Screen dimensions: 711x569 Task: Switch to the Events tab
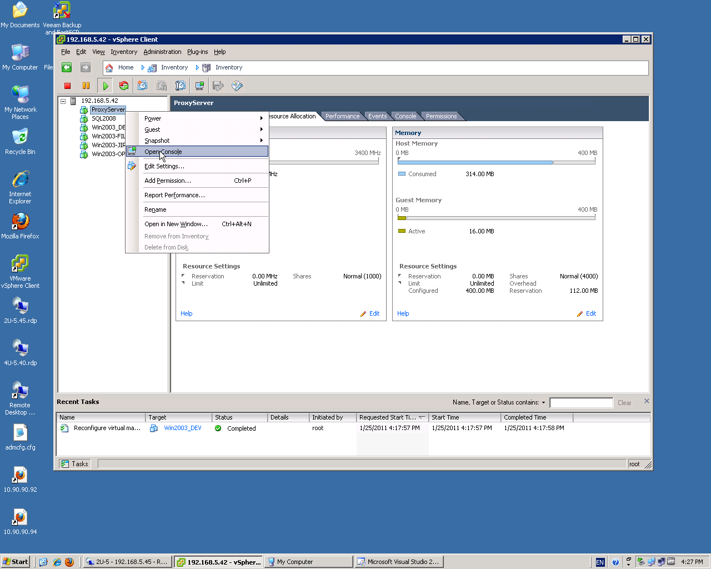click(377, 116)
